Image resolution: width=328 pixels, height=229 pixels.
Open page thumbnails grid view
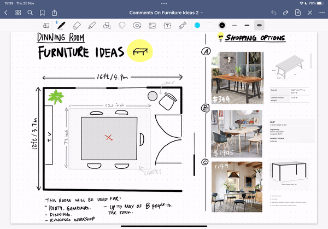tap(18, 12)
